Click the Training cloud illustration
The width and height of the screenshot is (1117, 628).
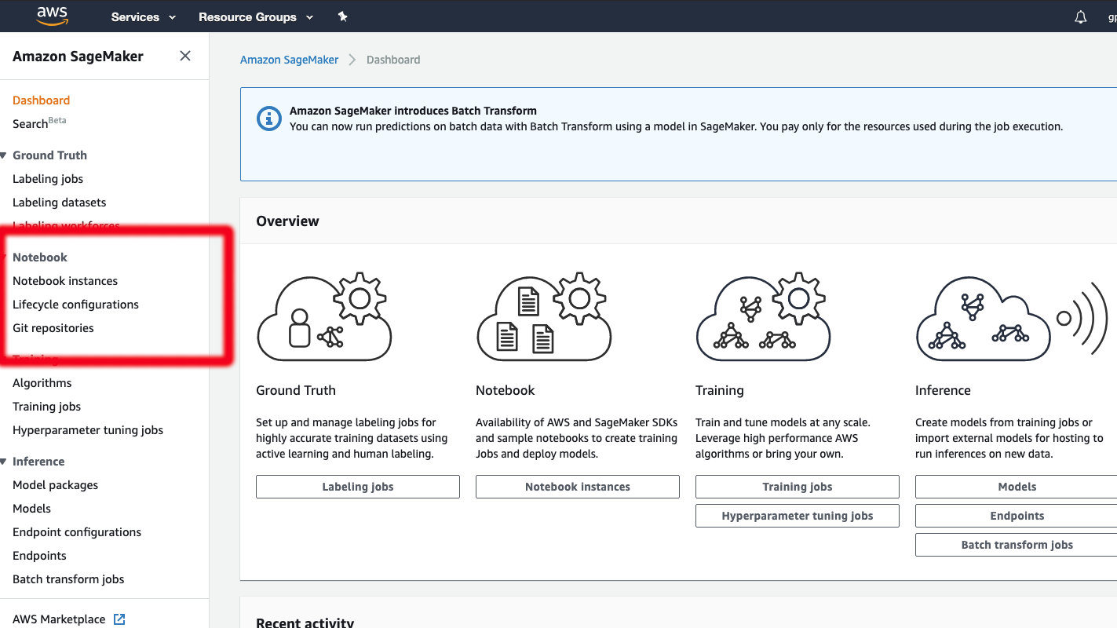tap(763, 317)
